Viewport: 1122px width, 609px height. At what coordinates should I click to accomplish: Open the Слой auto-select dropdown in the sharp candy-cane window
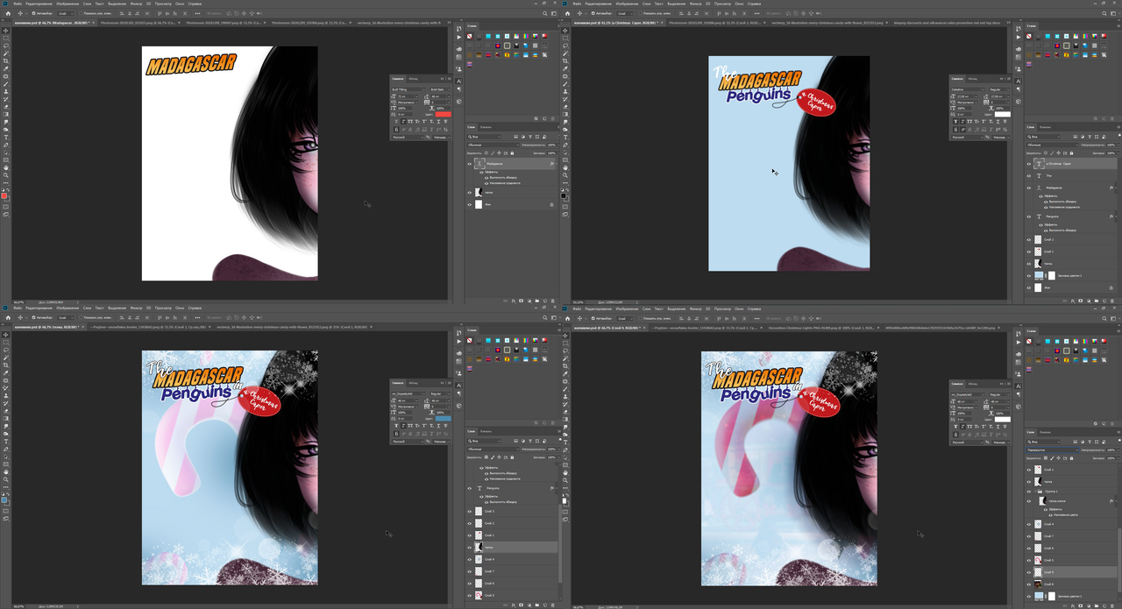pos(66,318)
